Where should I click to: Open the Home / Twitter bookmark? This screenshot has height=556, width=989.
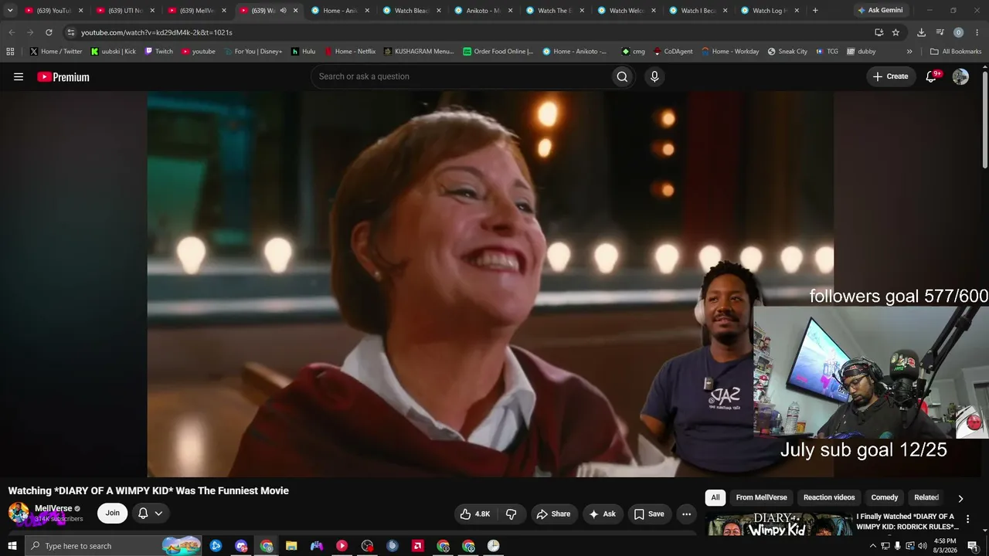[56, 52]
